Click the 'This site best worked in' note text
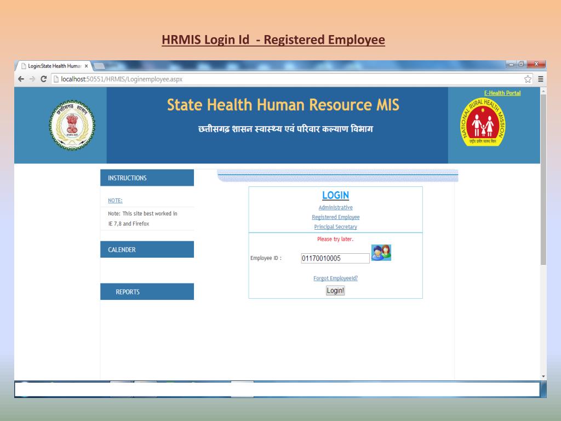The width and height of the screenshot is (561, 421). (x=150, y=214)
